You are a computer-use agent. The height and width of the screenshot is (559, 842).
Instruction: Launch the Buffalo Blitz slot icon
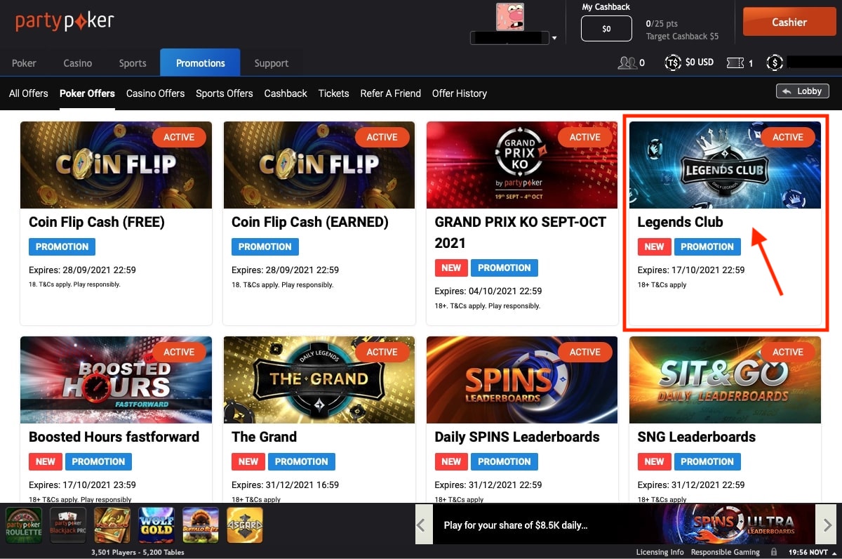(x=201, y=525)
